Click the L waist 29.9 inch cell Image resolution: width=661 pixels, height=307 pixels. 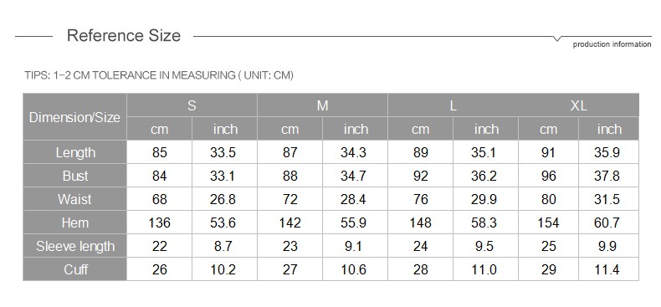[485, 199]
